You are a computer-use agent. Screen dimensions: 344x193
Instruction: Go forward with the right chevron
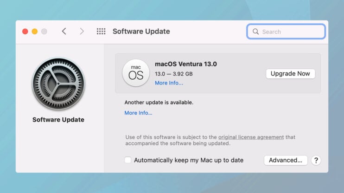click(x=82, y=32)
